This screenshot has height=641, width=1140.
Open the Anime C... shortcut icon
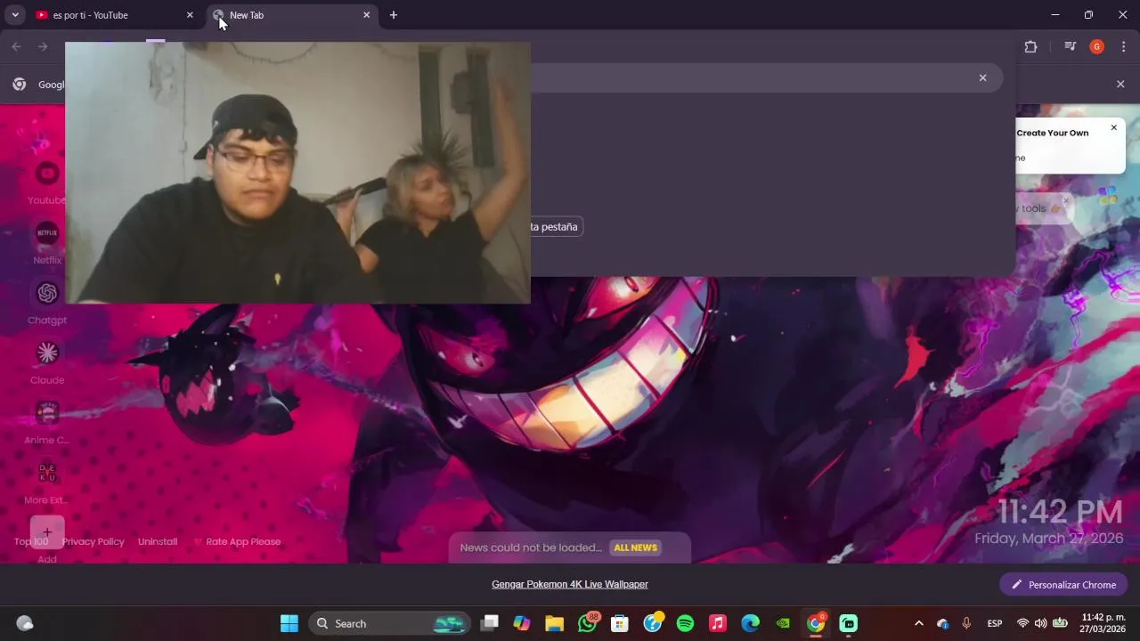tap(47, 413)
